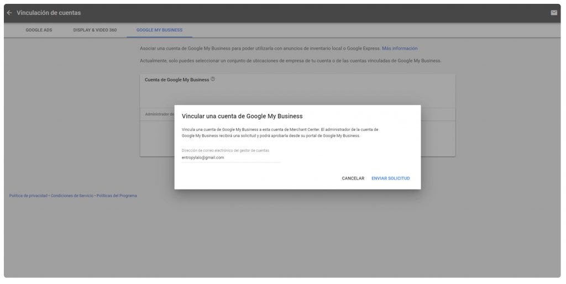The width and height of the screenshot is (566, 284).
Task: Open the mail icon in header
Action: coord(553,13)
